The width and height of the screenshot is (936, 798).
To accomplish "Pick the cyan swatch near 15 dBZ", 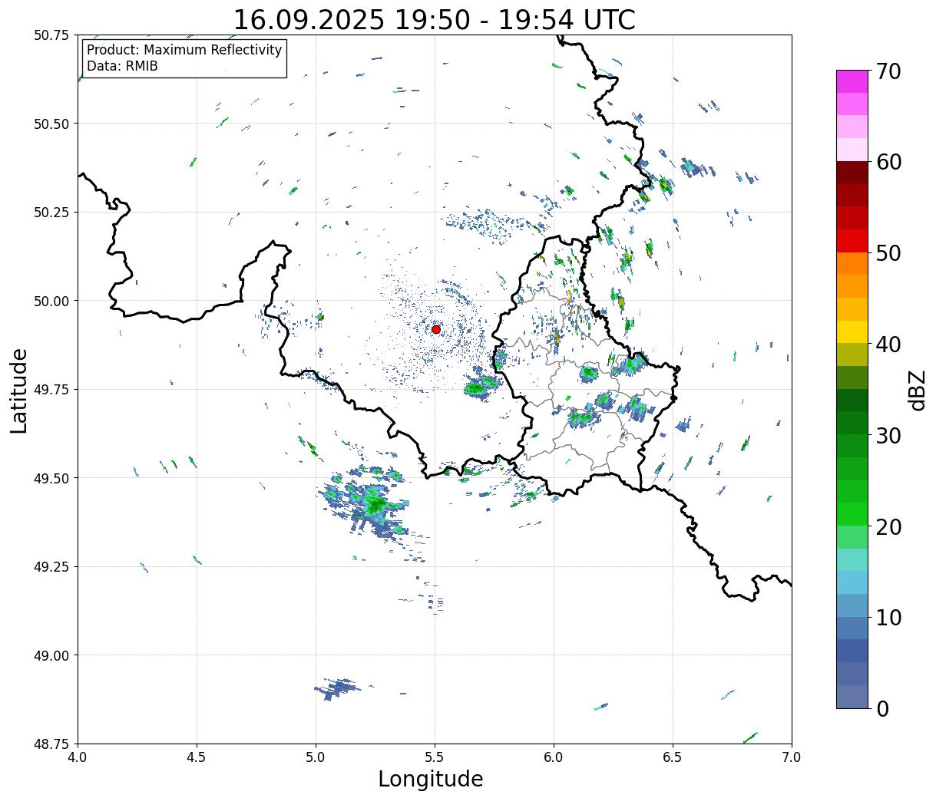I will click(x=852, y=582).
